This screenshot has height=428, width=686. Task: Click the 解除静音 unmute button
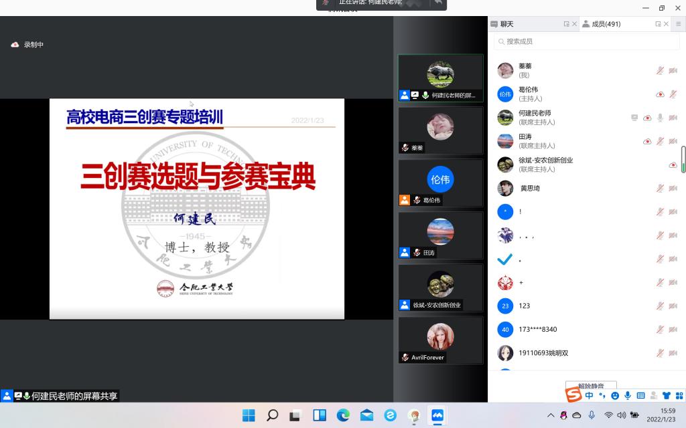click(590, 386)
